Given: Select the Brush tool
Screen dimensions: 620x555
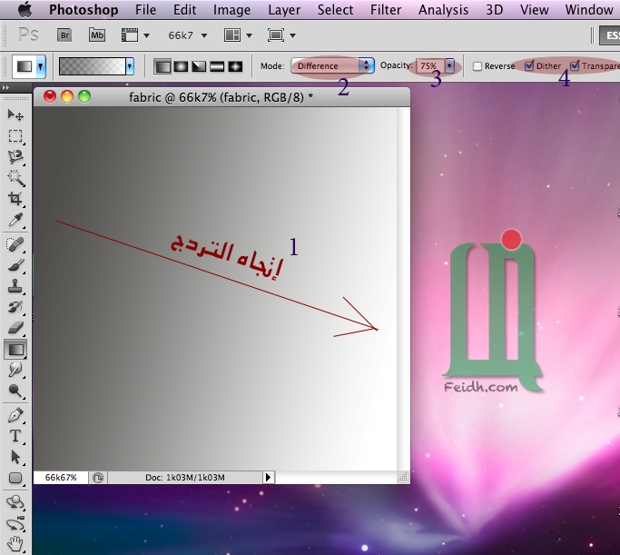Looking at the screenshot, I should [x=15, y=265].
